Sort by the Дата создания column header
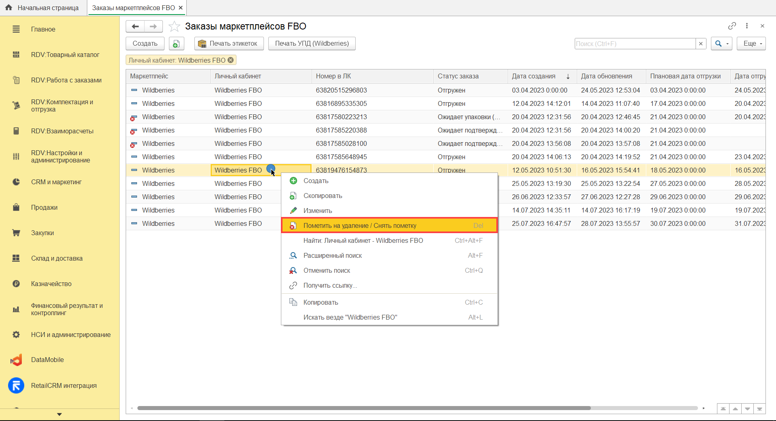 coord(534,76)
